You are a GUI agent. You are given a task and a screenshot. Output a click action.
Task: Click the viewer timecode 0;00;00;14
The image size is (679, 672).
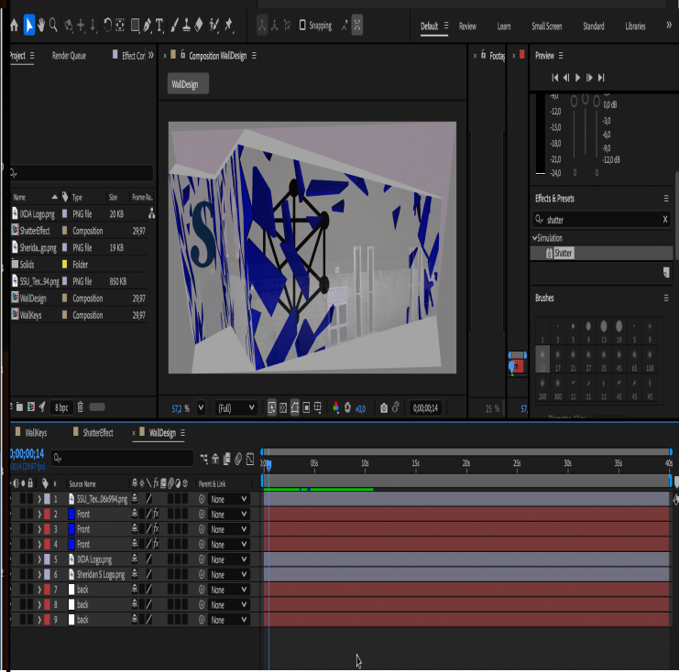point(425,408)
